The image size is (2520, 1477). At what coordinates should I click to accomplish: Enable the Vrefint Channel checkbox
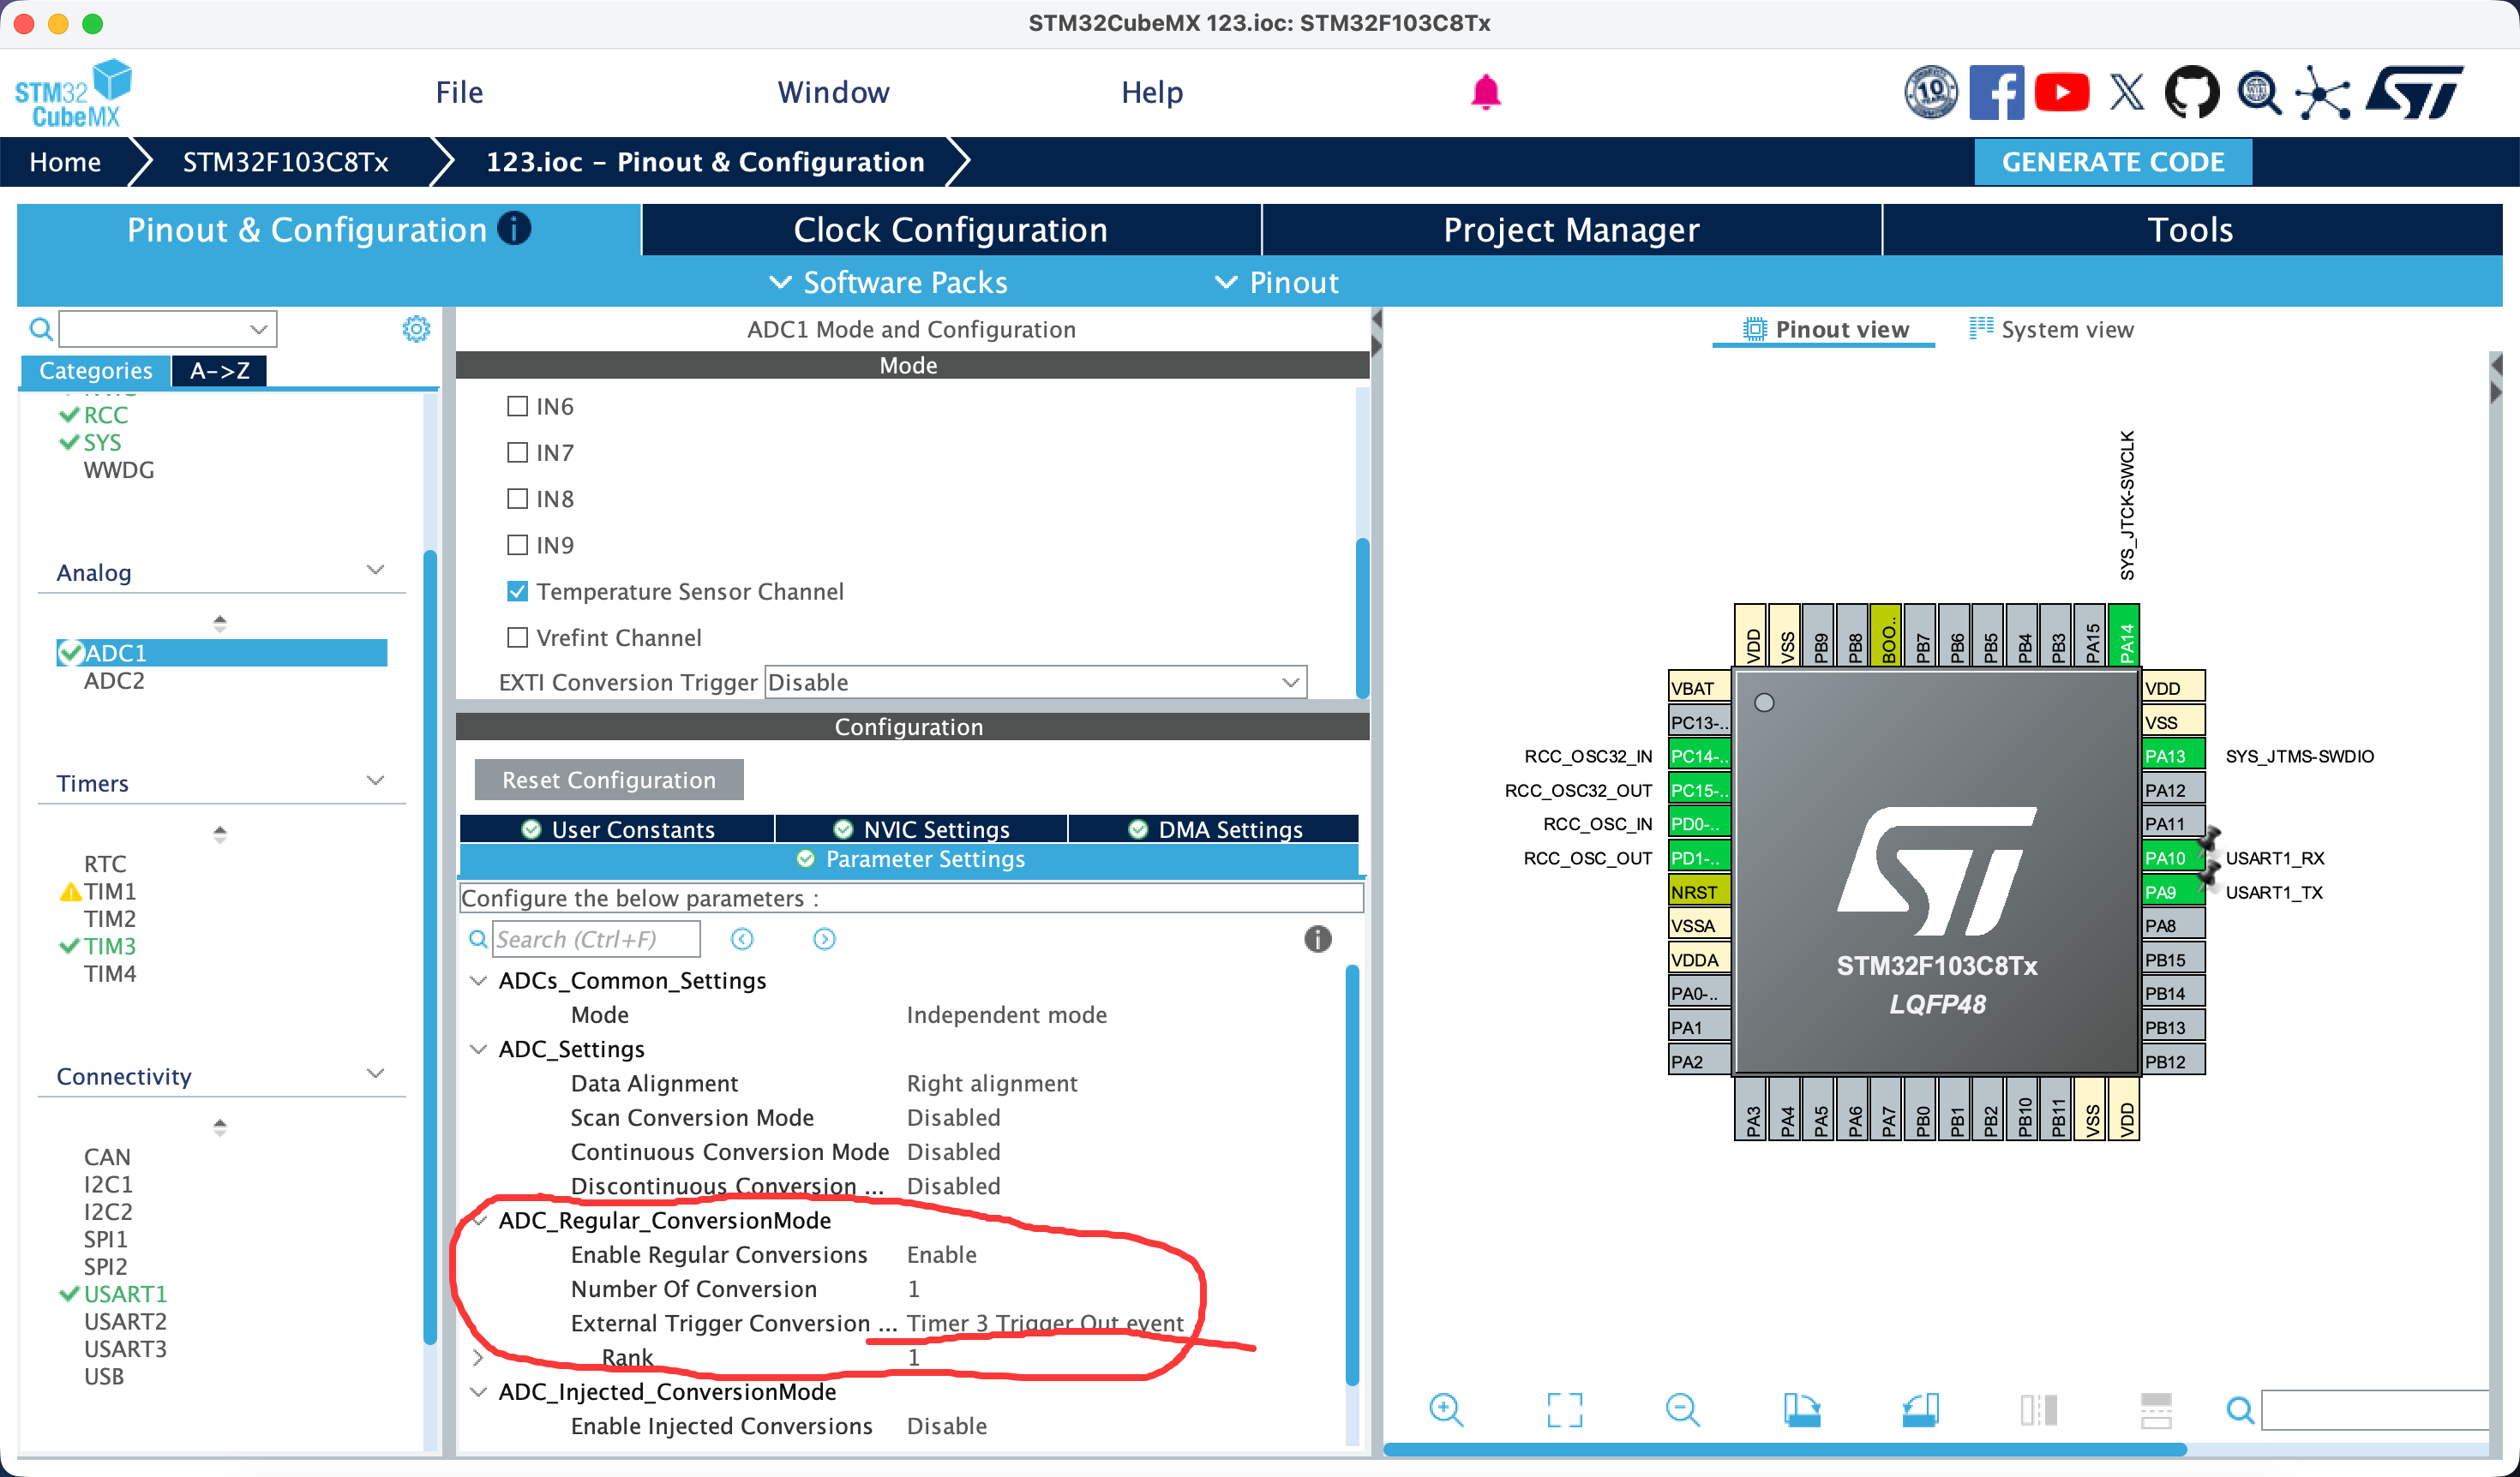517,637
